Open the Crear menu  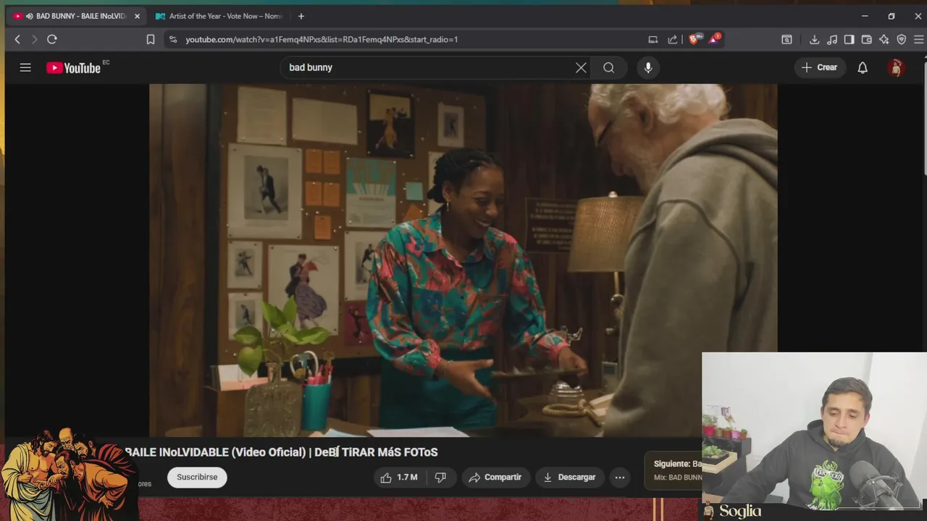[819, 67]
